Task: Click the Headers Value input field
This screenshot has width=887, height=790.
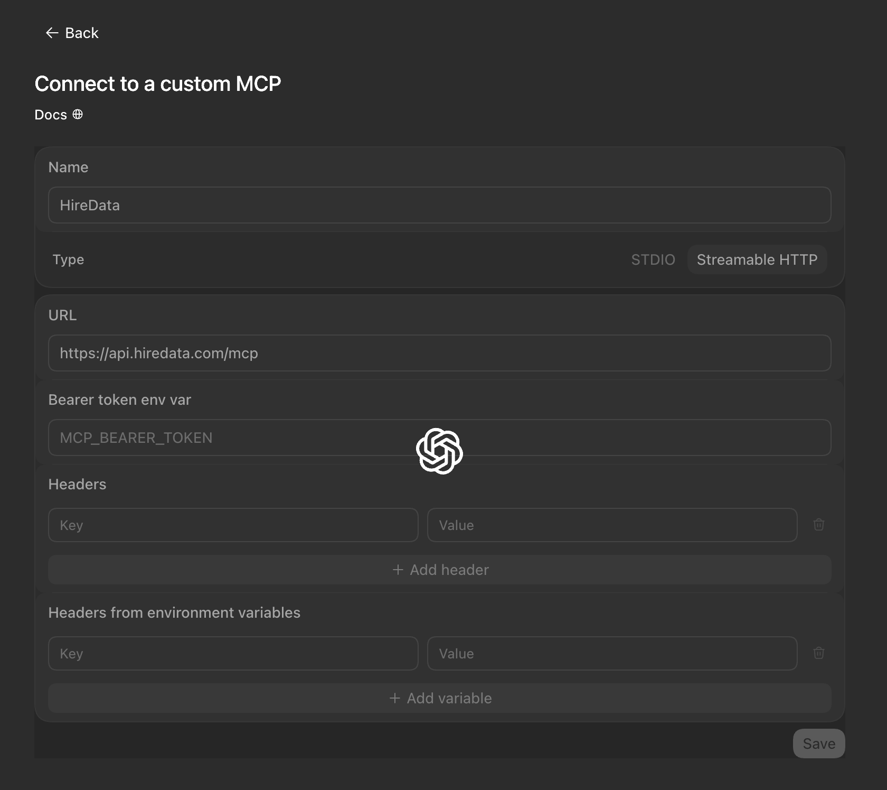Action: (x=612, y=525)
